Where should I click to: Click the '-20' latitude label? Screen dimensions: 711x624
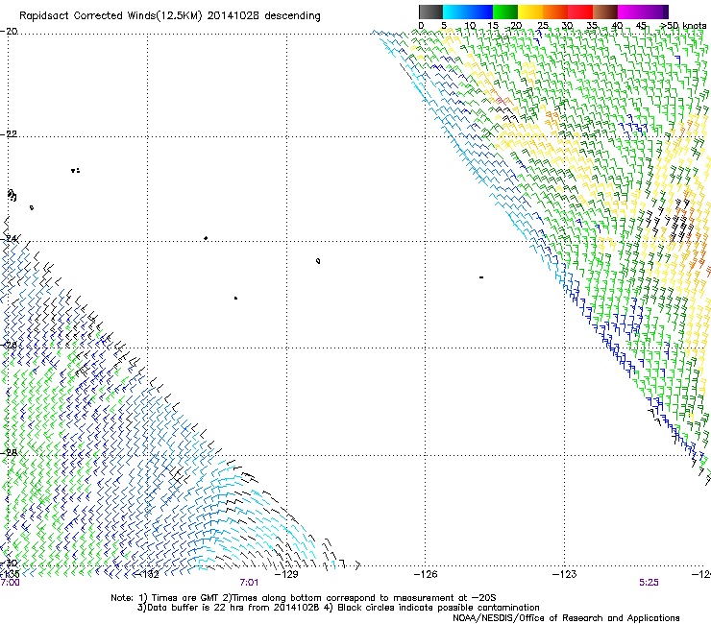(9, 32)
